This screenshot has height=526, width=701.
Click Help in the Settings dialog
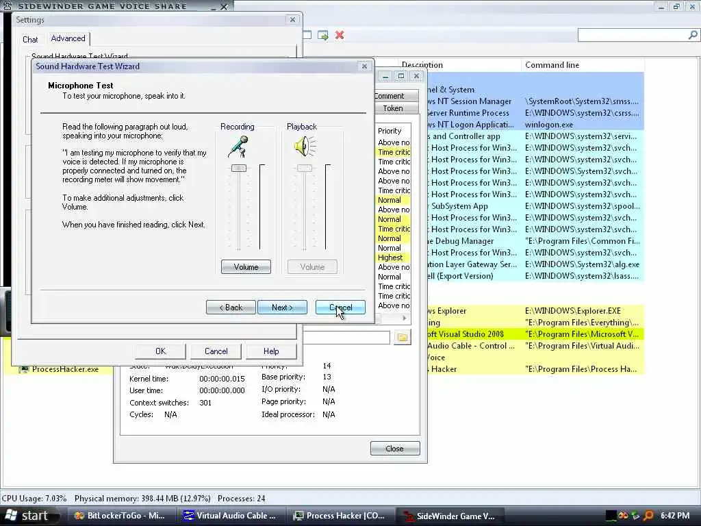click(x=271, y=351)
